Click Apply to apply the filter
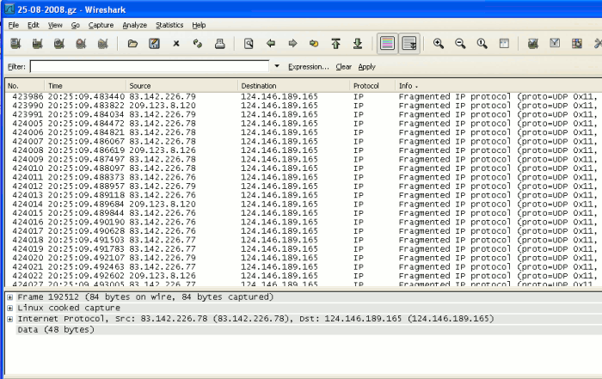 coord(367,66)
